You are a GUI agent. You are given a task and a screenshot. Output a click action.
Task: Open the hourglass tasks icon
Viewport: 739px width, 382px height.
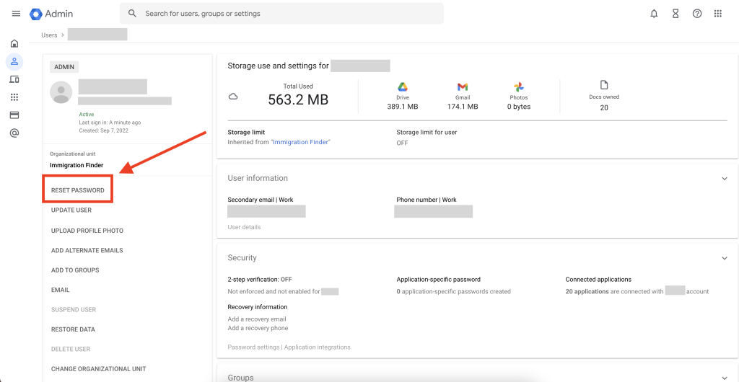click(x=675, y=14)
